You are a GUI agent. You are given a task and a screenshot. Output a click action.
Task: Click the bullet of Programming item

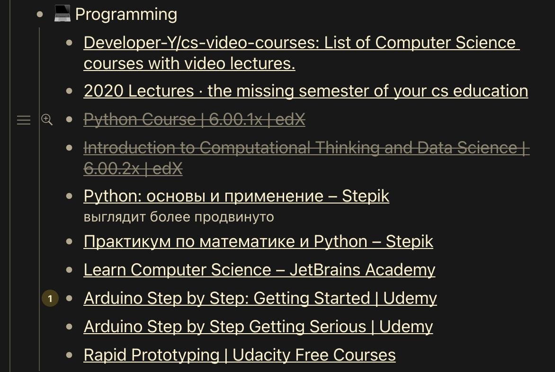pyautogui.click(x=40, y=14)
